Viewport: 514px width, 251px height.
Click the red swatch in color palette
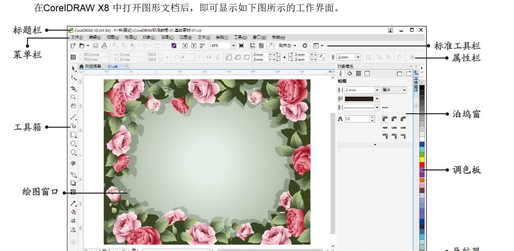(x=422, y=164)
